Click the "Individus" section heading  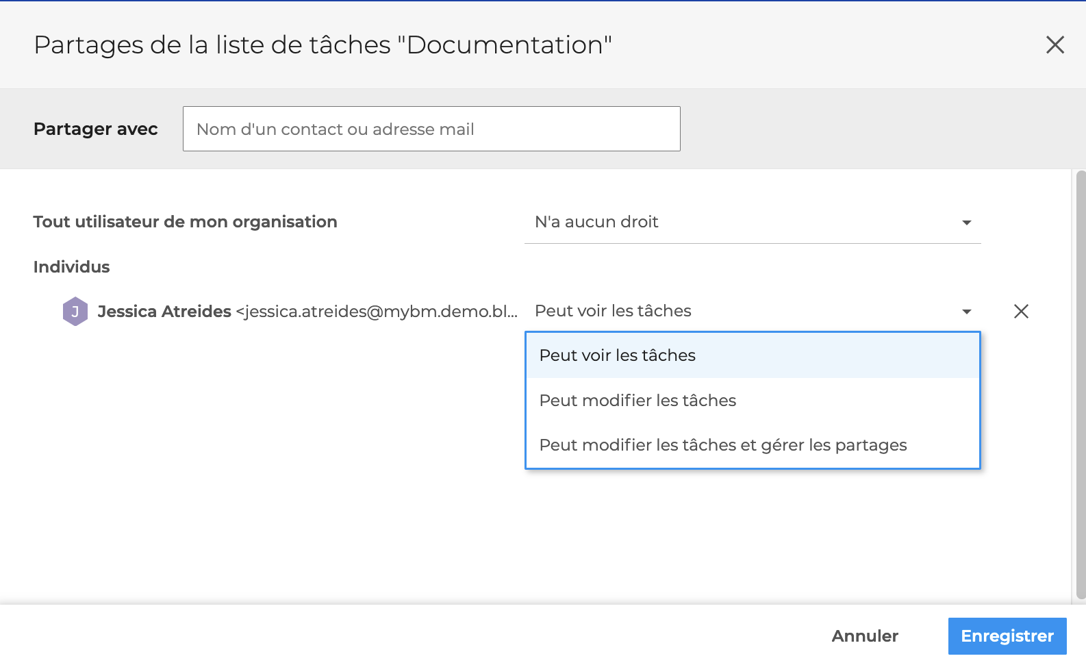pos(71,267)
